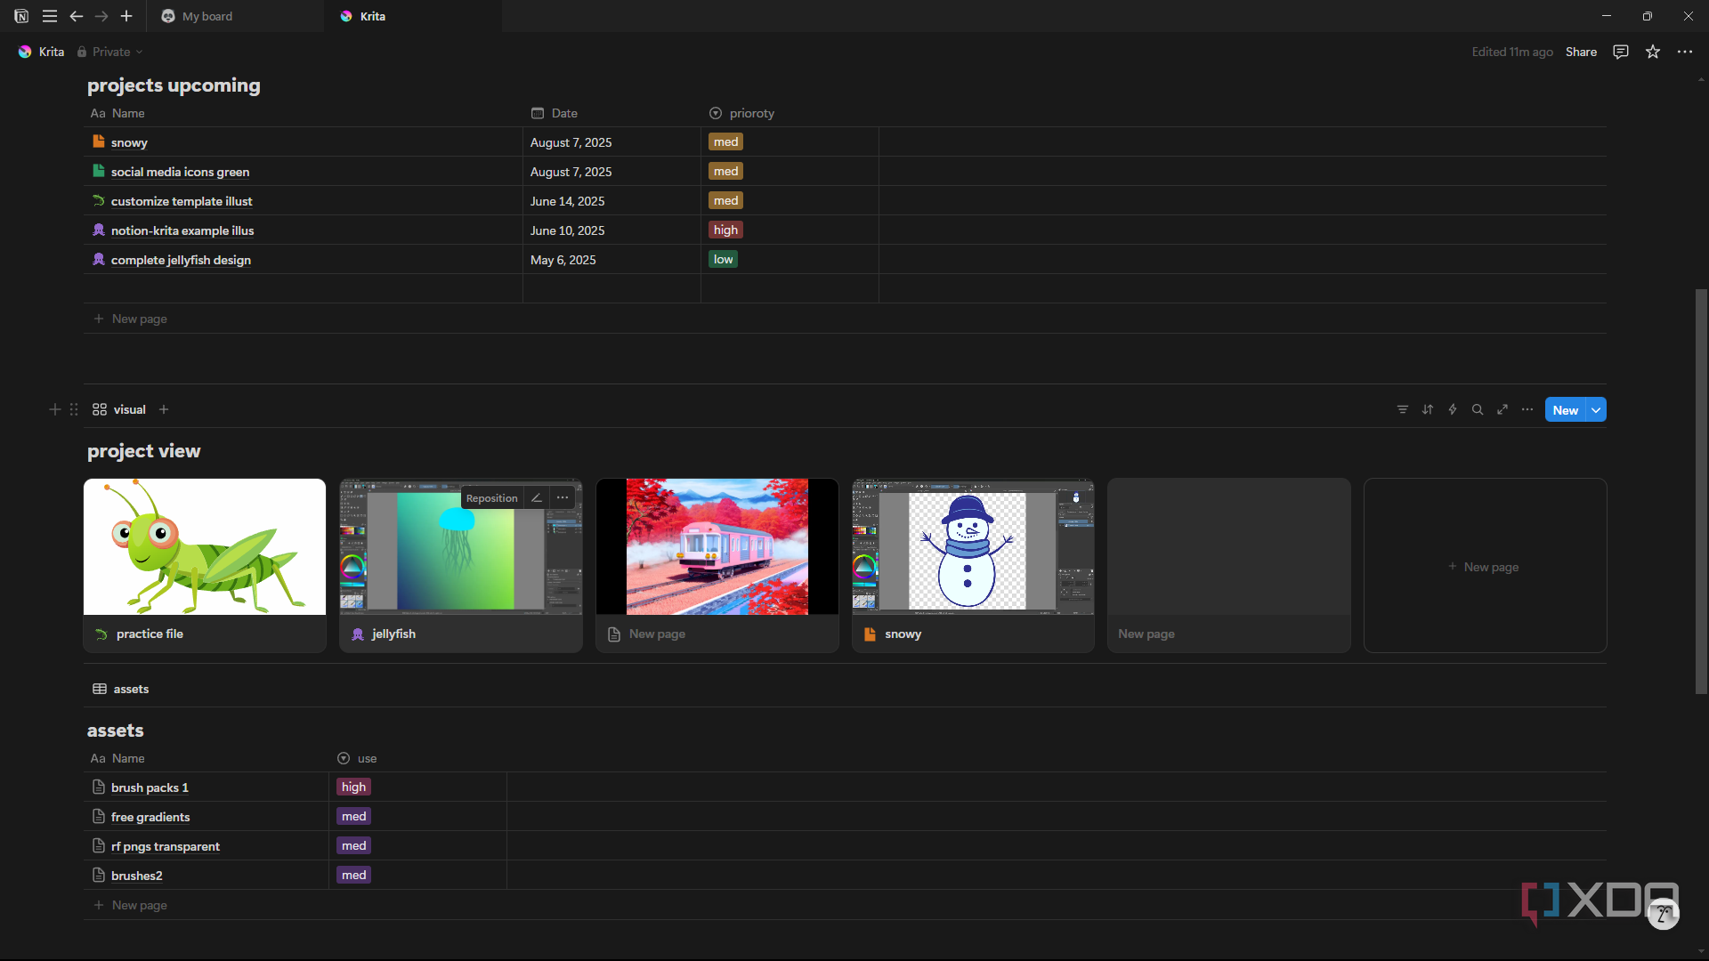1709x961 pixels.
Task: Click the projects upcoming heading
Action: point(174,85)
